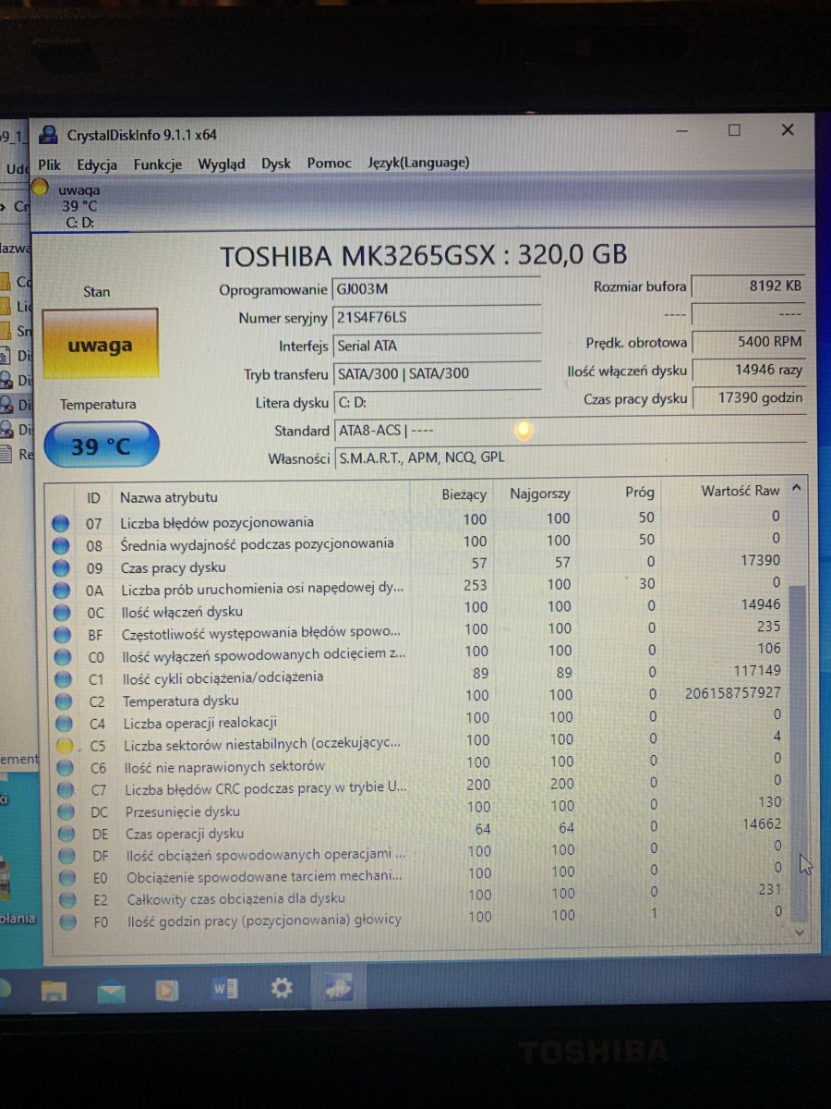Viewport: 831px width, 1109px height.
Task: Open the Mail app from the taskbar
Action: point(111,991)
